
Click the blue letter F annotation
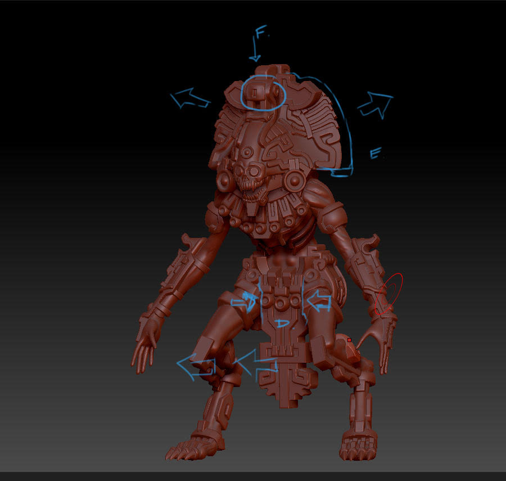(x=261, y=32)
